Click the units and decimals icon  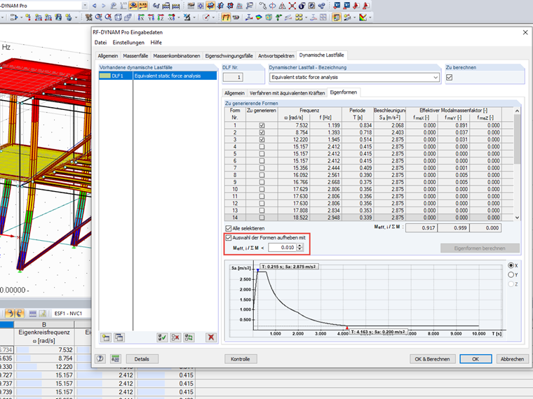click(115, 358)
